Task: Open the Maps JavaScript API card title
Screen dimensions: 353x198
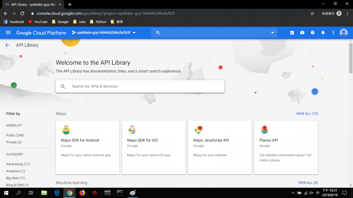Action: click(x=211, y=140)
